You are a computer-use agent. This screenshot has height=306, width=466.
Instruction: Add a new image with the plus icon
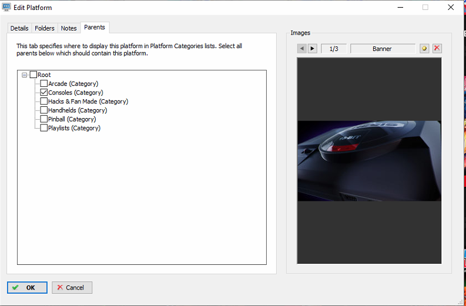coord(424,48)
